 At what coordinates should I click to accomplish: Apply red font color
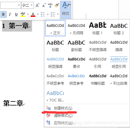[x=33, y=14]
